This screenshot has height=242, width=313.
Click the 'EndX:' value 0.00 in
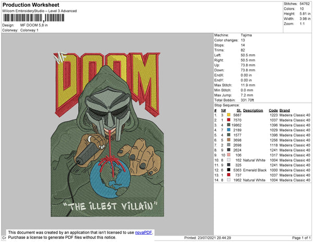click(x=246, y=75)
